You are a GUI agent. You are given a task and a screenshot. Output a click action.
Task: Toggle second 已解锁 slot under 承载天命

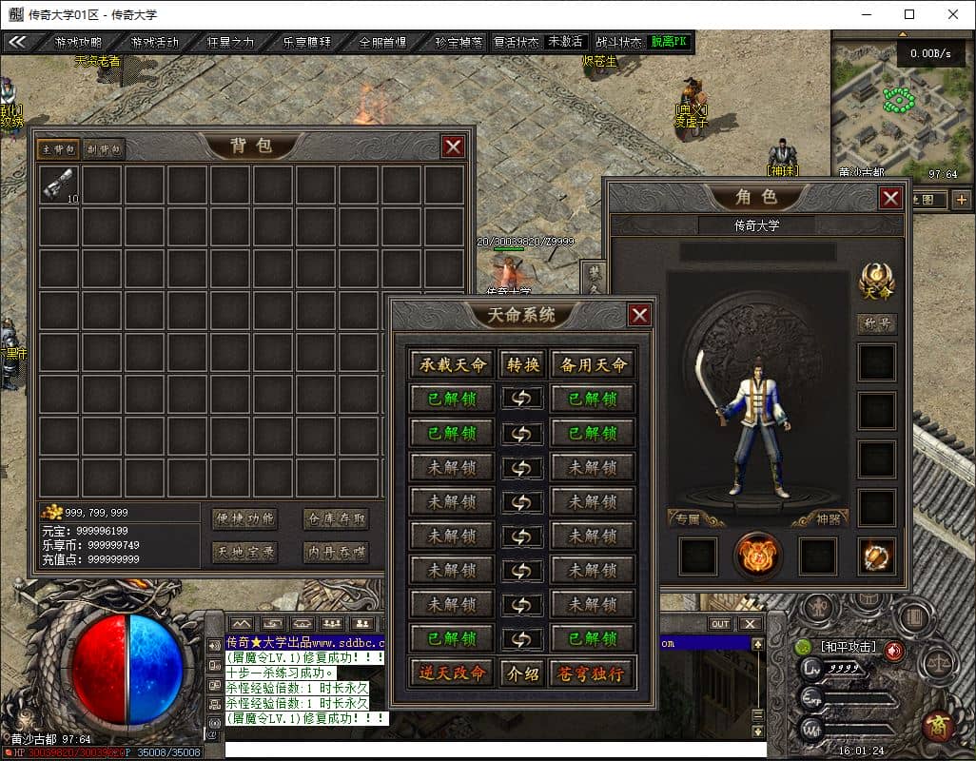(453, 433)
